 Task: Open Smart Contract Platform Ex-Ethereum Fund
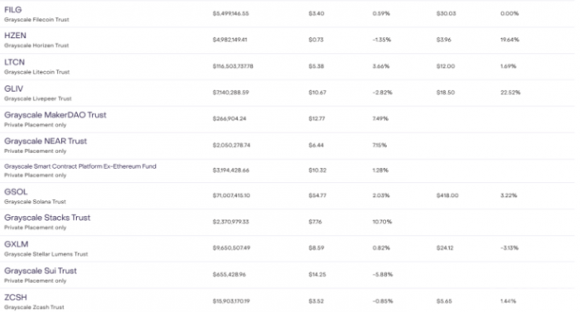coord(80,166)
